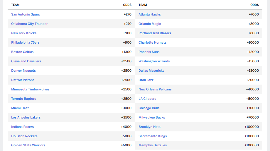Select the Minnesota Timberwolves link
The height and width of the screenshot is (151, 270).
pyautogui.click(x=30, y=89)
